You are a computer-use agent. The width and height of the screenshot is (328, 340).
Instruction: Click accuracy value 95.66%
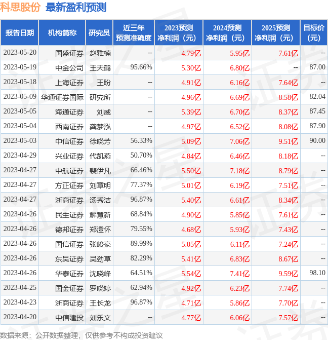click(141, 67)
